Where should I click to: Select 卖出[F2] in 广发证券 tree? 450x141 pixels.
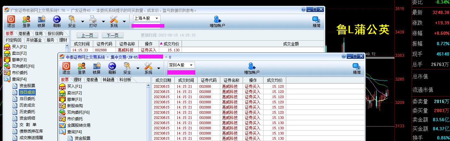(x=19, y=53)
